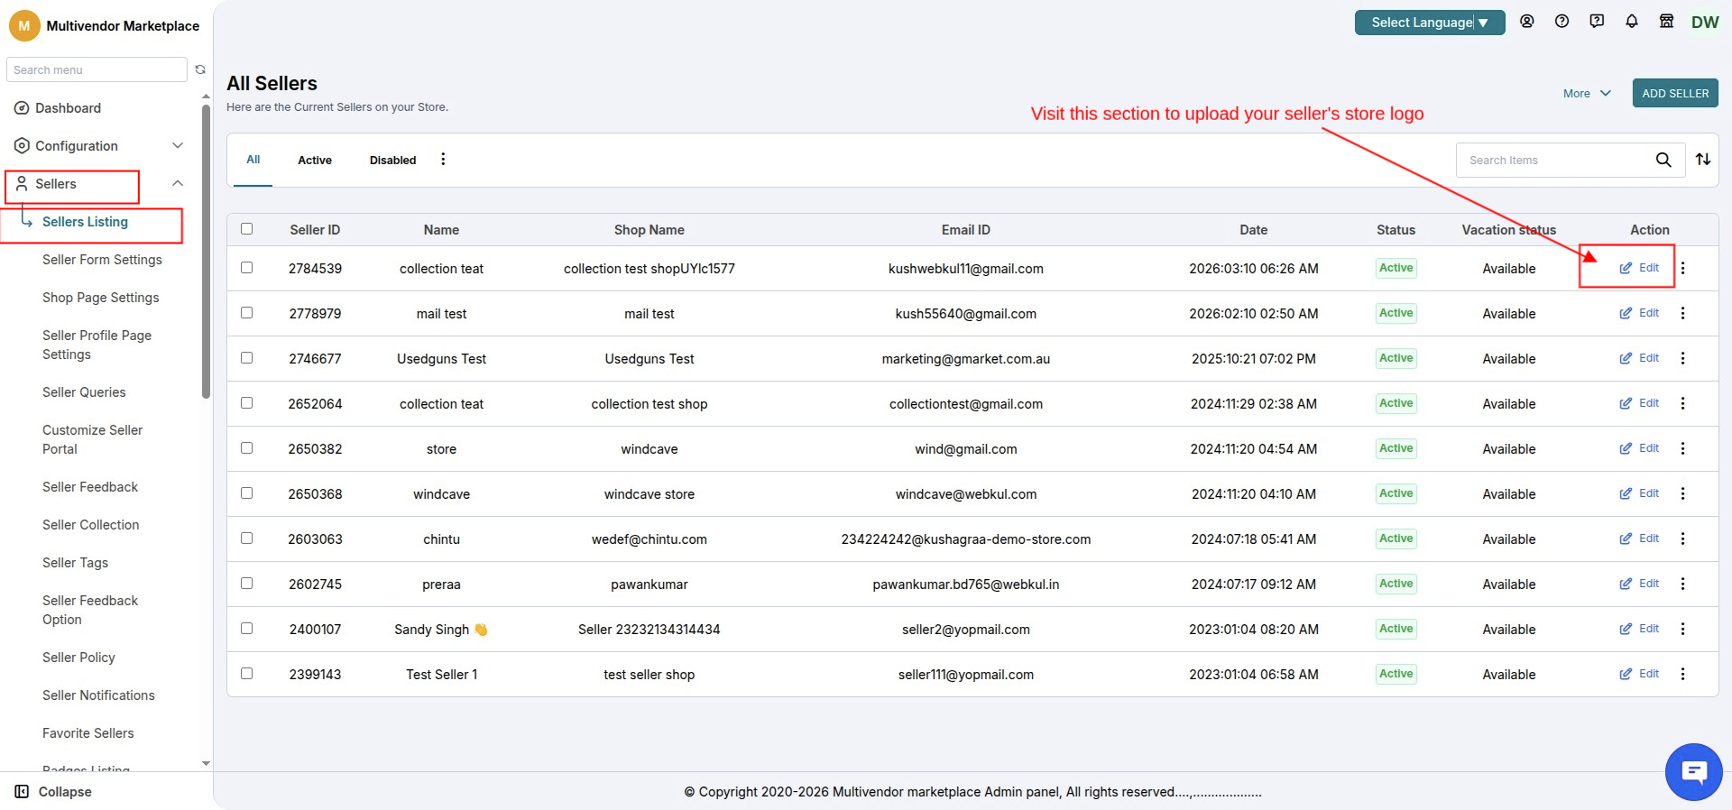Viewport: 1732px width, 810px height.
Task: Open the help question mark icon
Action: (1562, 22)
